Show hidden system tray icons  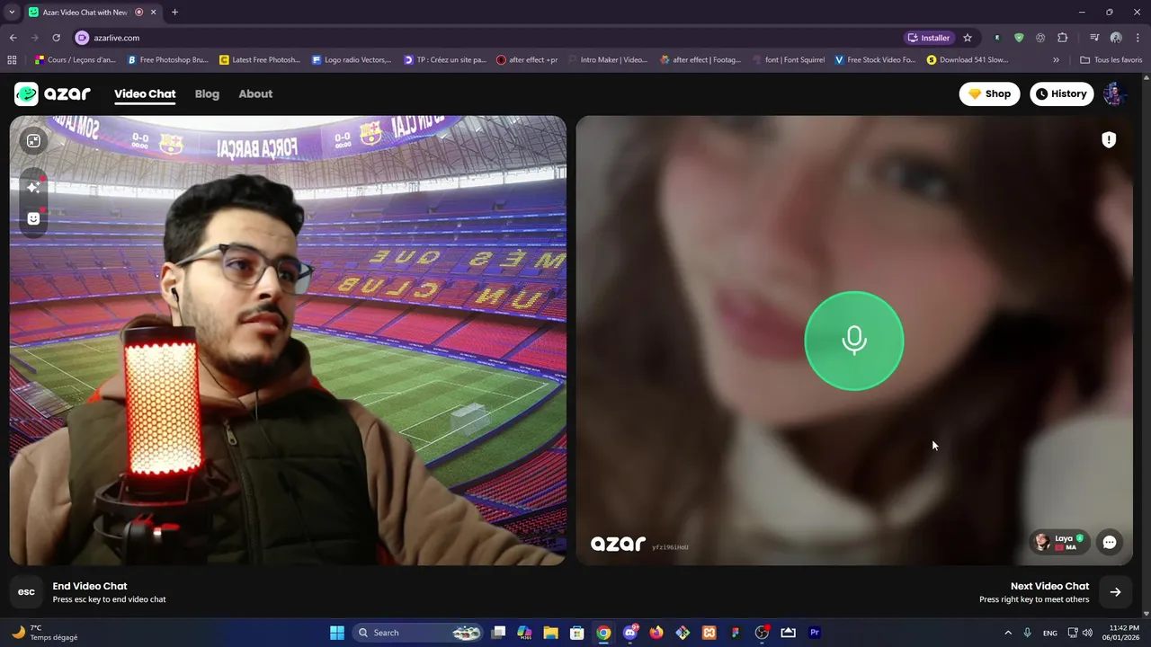(x=1008, y=633)
